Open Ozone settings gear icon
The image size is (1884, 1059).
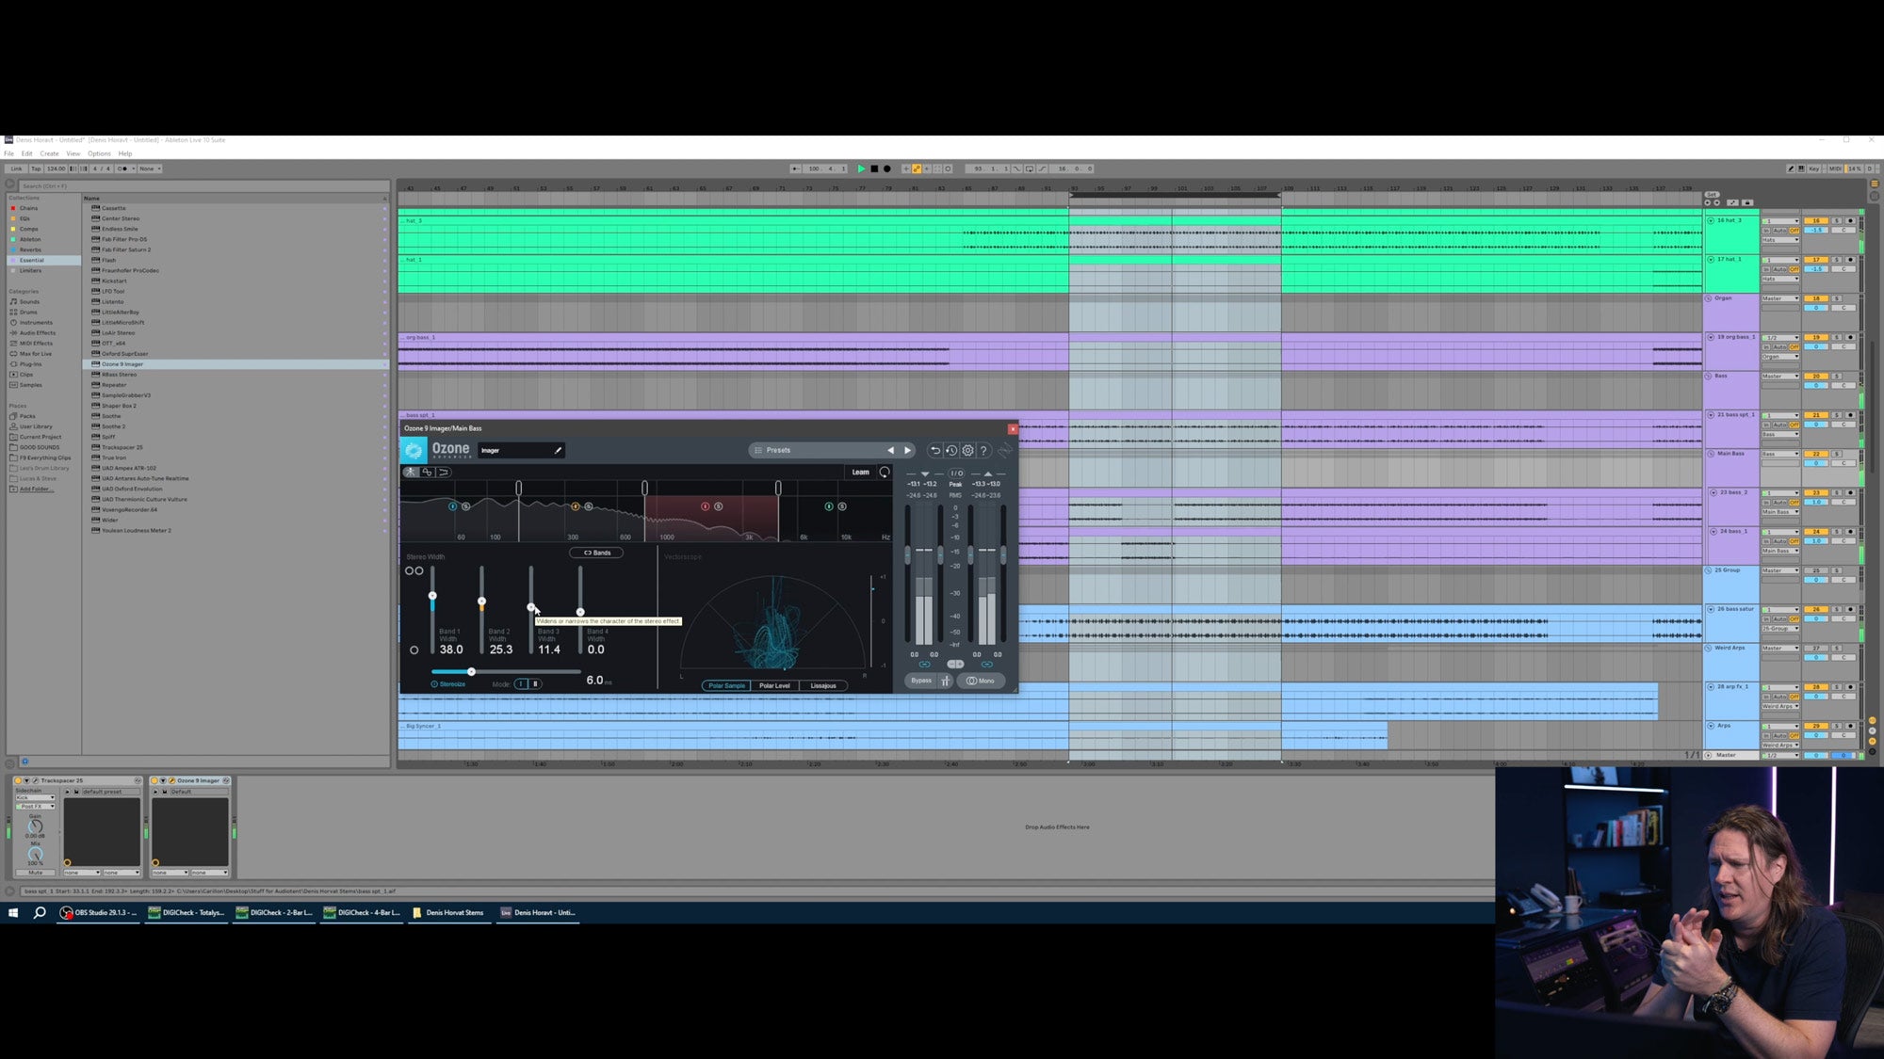coord(967,451)
